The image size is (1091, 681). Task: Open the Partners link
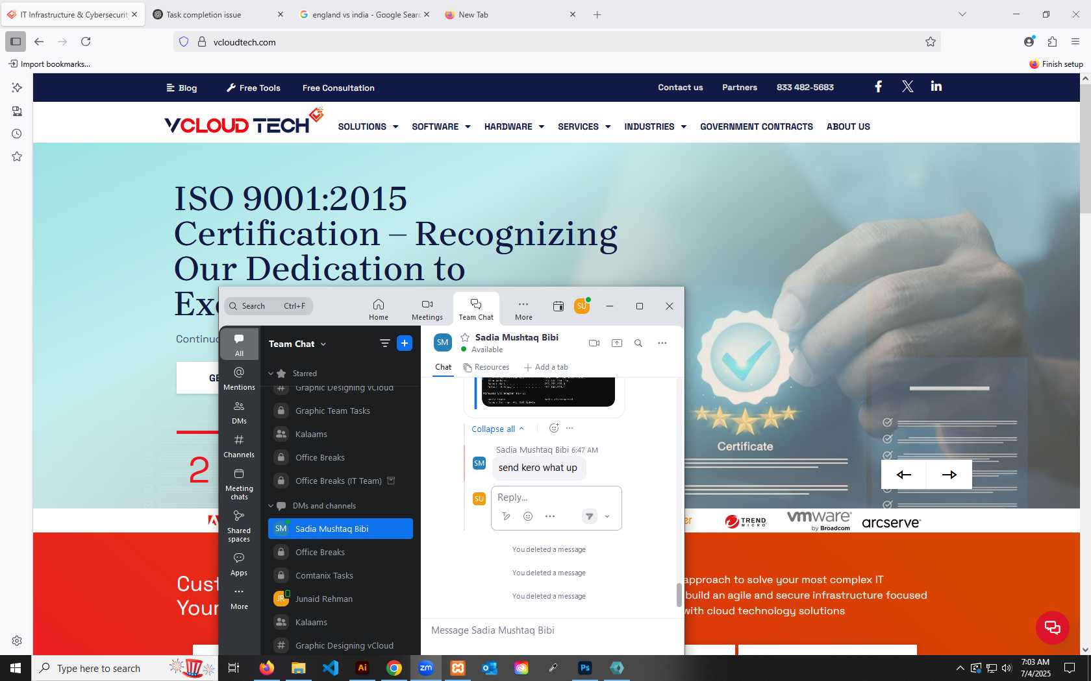[x=740, y=88]
